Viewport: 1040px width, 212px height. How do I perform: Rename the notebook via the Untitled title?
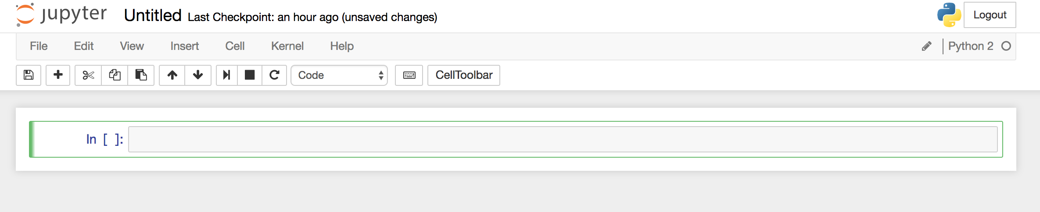[x=153, y=15]
